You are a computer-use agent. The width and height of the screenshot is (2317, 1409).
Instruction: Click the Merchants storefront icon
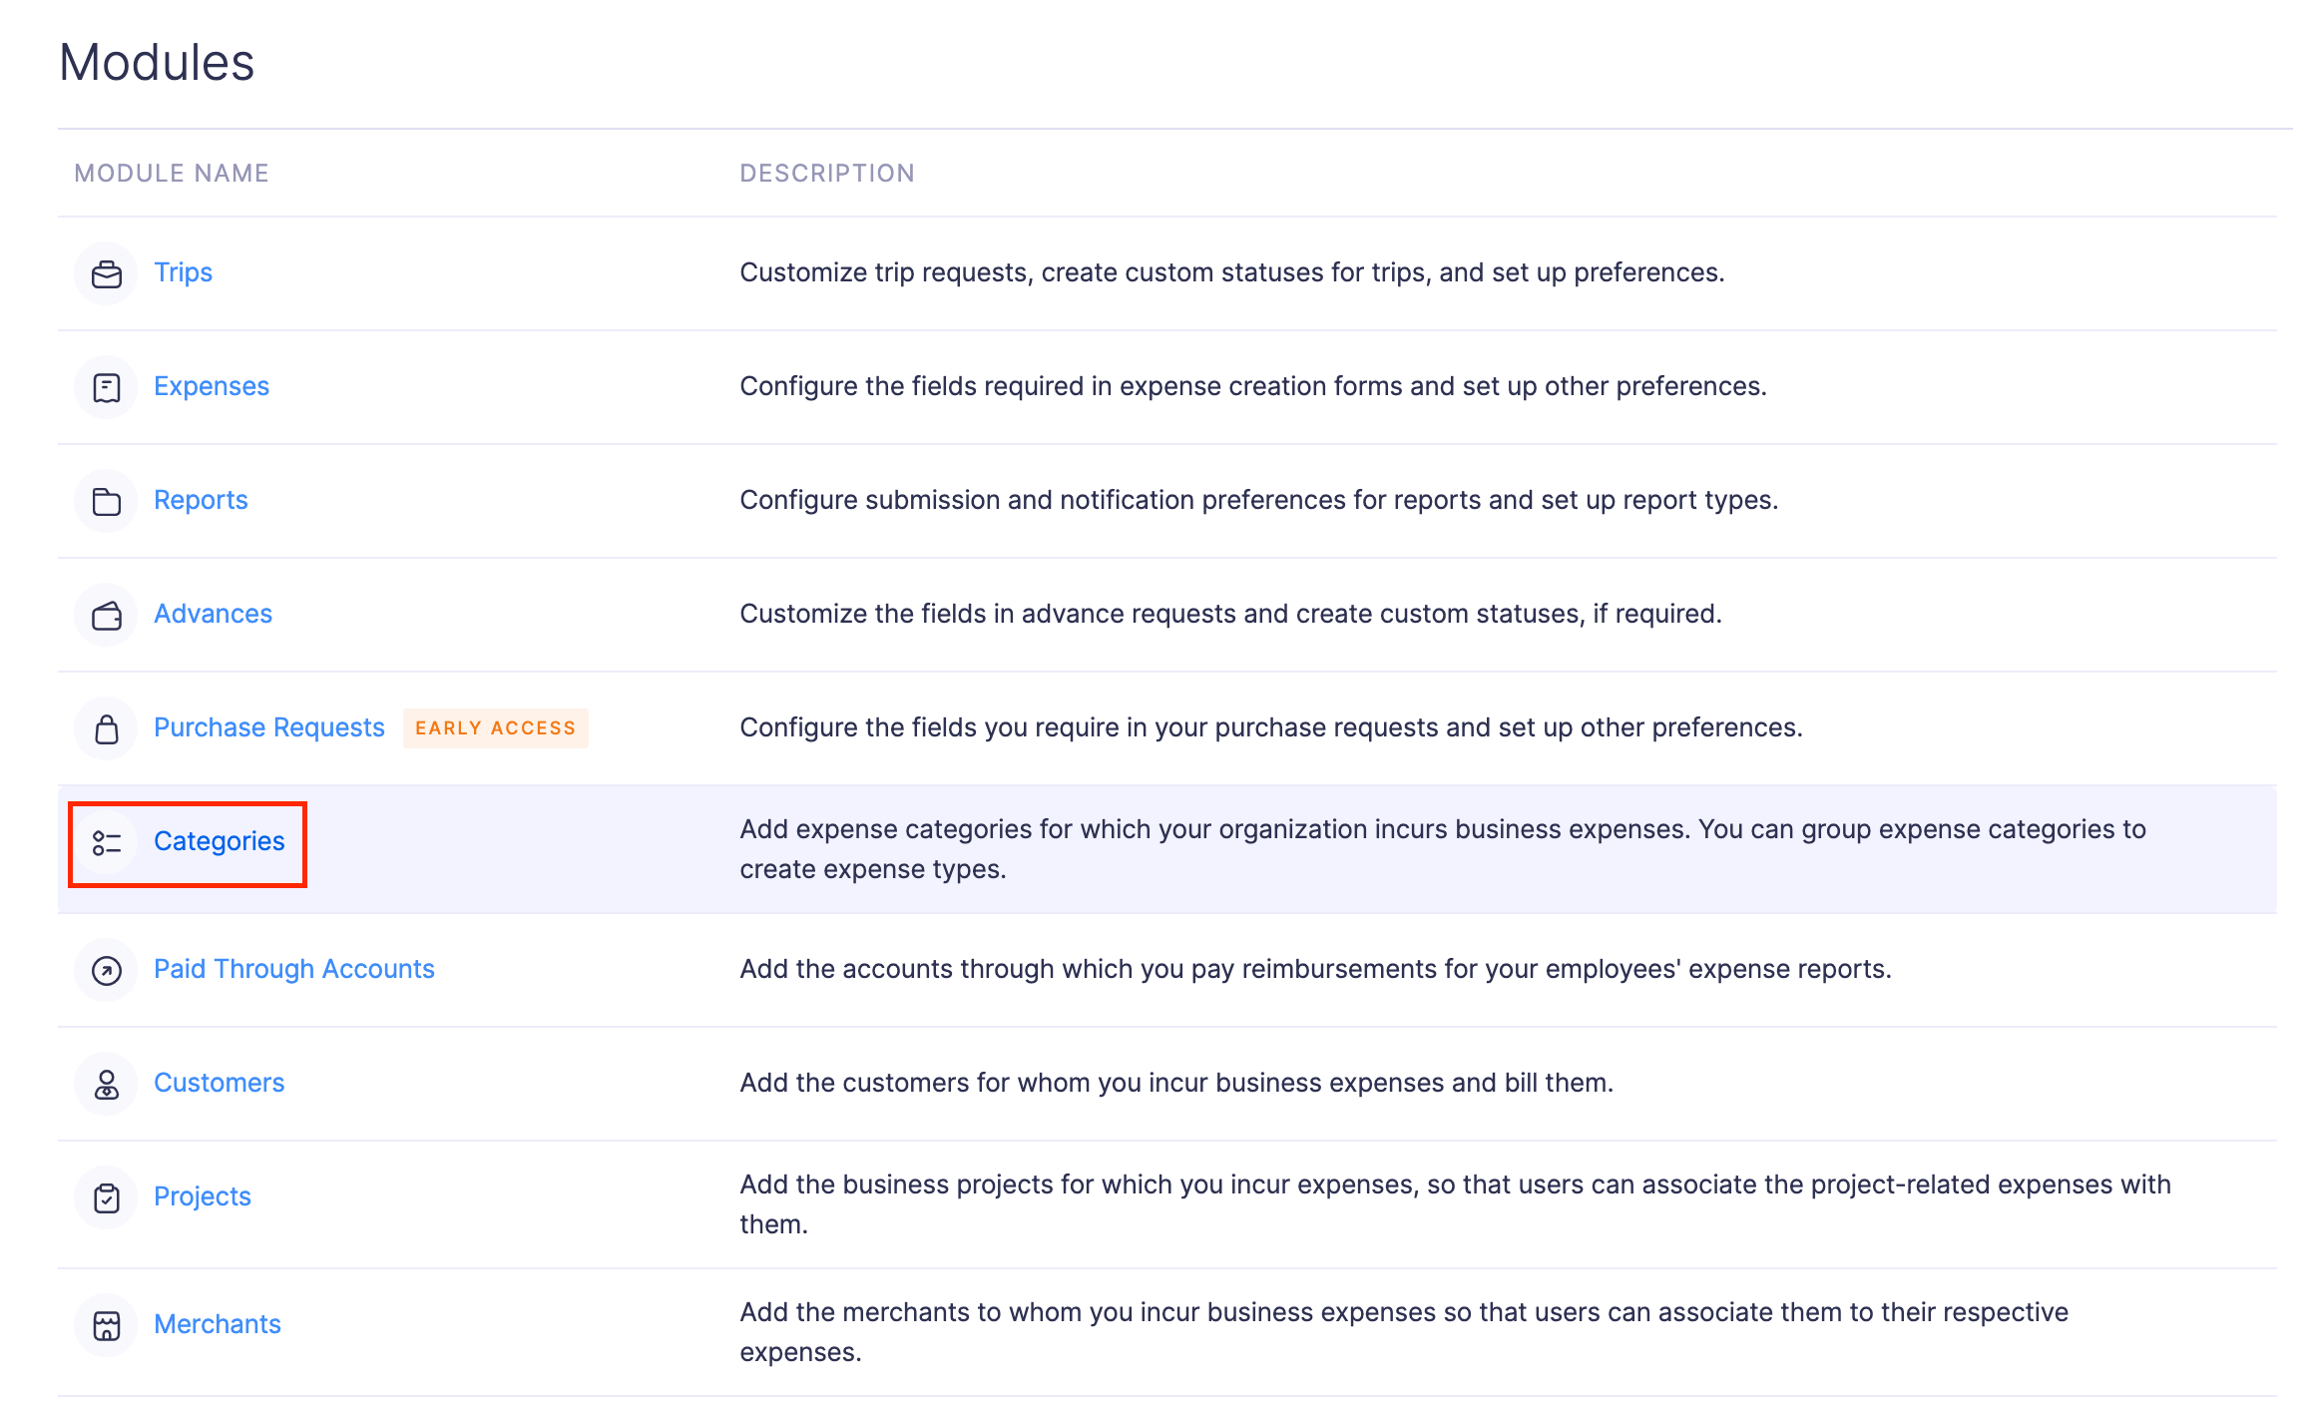tap(106, 1325)
